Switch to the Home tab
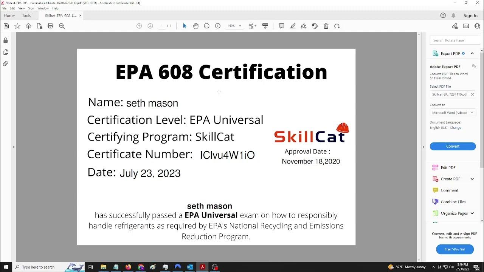 (x=9, y=15)
